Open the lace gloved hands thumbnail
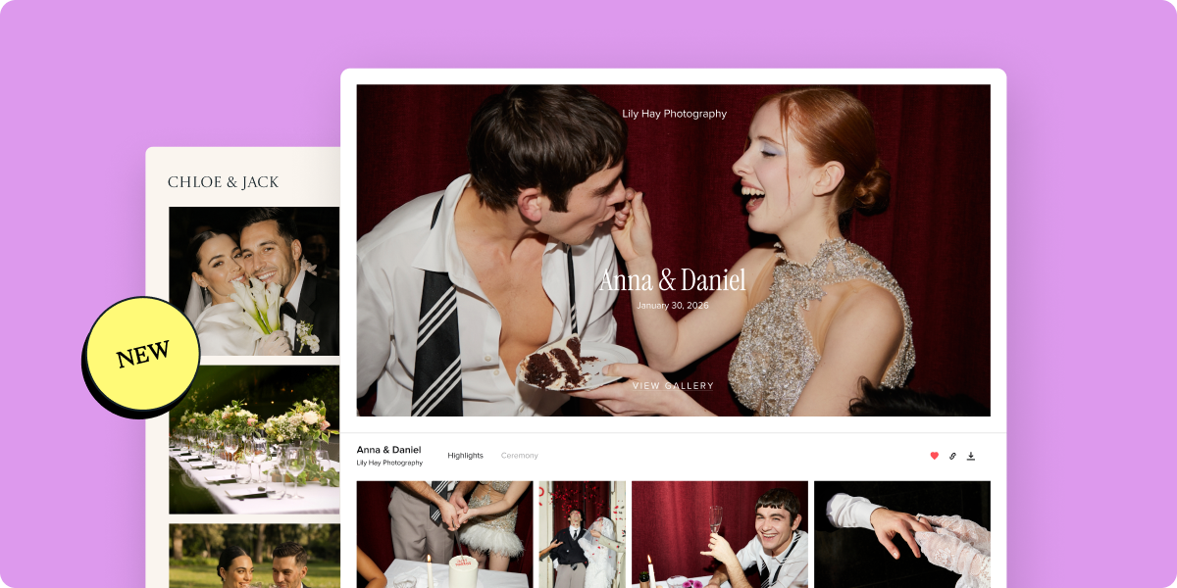The width and height of the screenshot is (1177, 588). point(902,534)
